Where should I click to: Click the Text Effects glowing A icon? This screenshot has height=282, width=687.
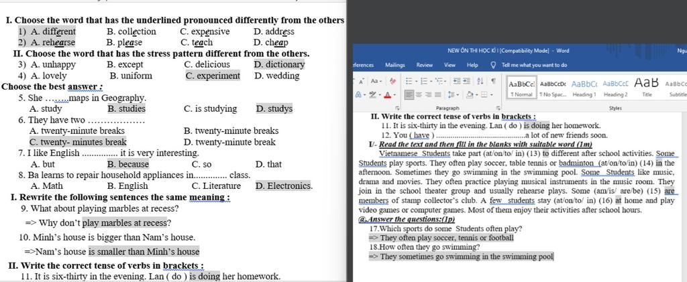[358, 94]
